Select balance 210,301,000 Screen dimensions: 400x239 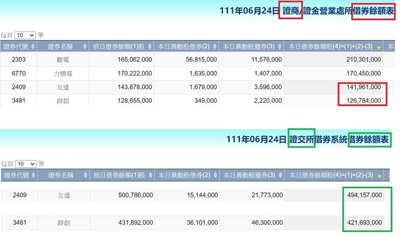pyautogui.click(x=363, y=59)
